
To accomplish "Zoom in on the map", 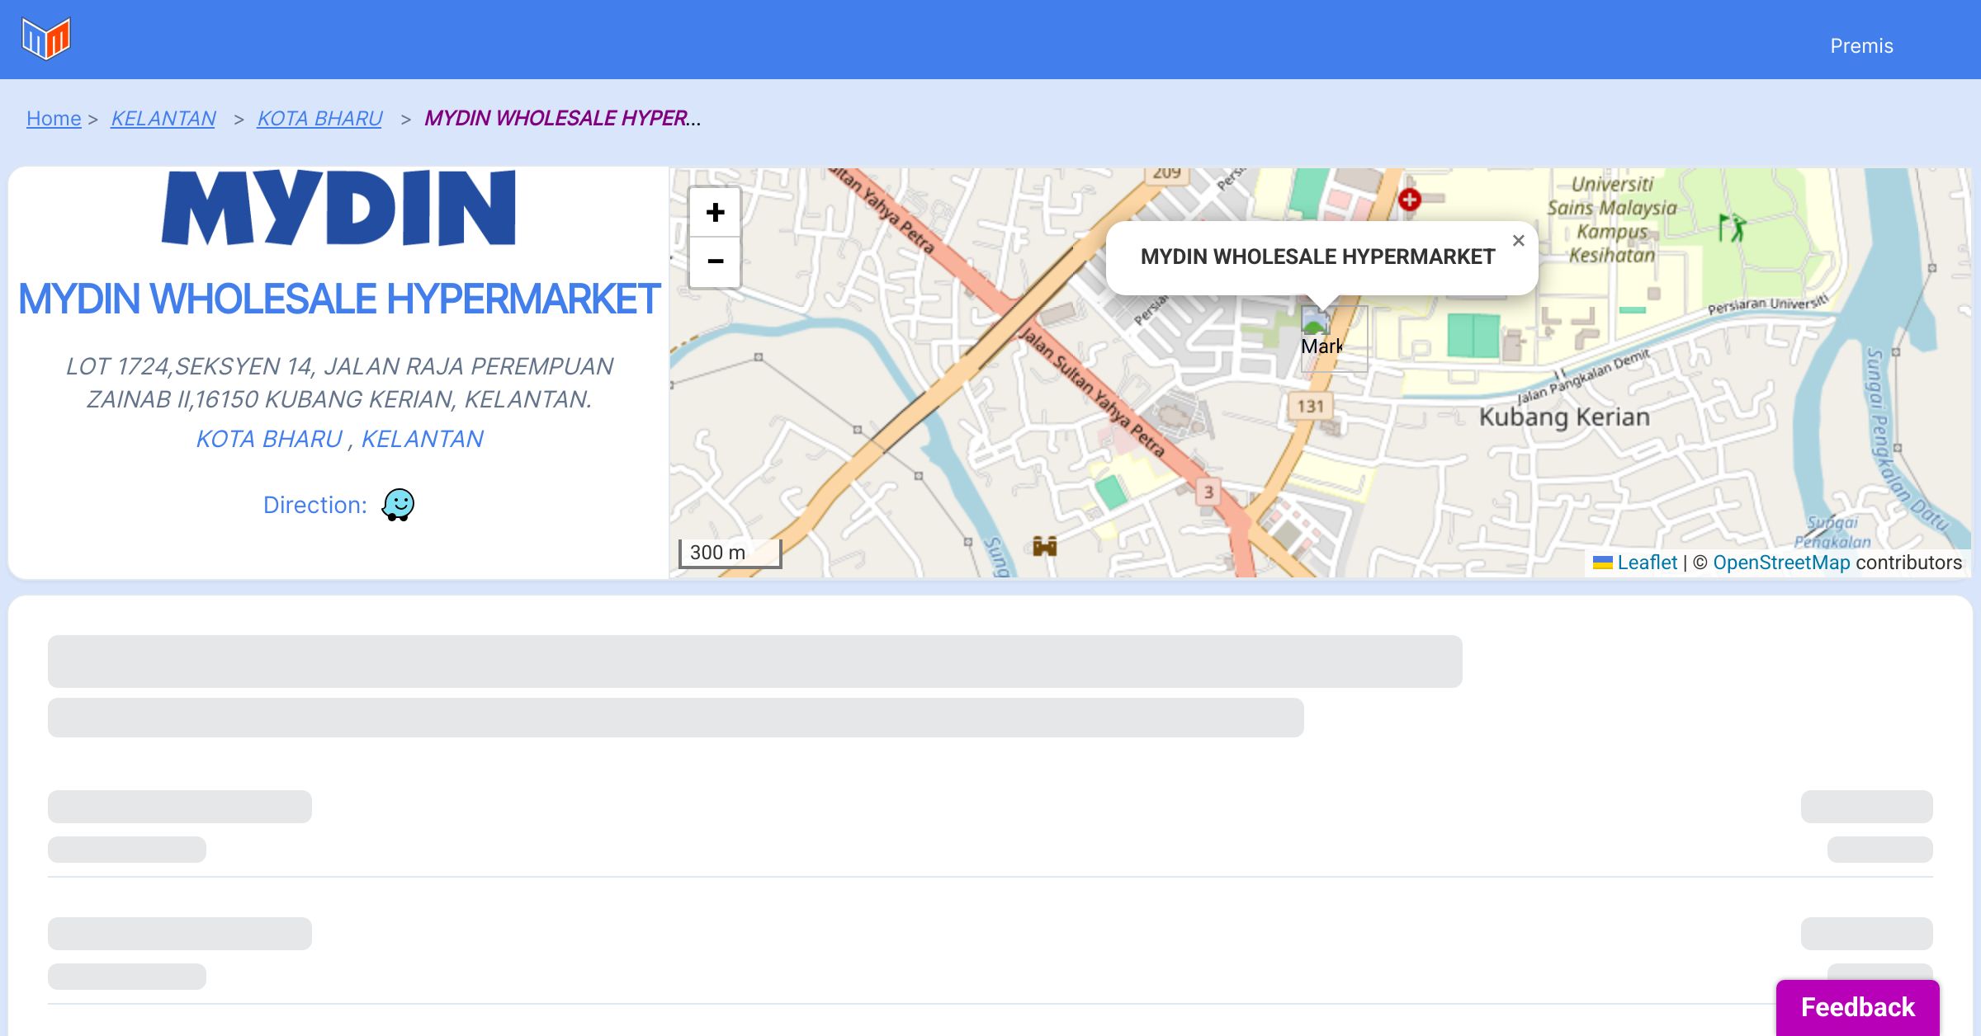I will coord(715,213).
